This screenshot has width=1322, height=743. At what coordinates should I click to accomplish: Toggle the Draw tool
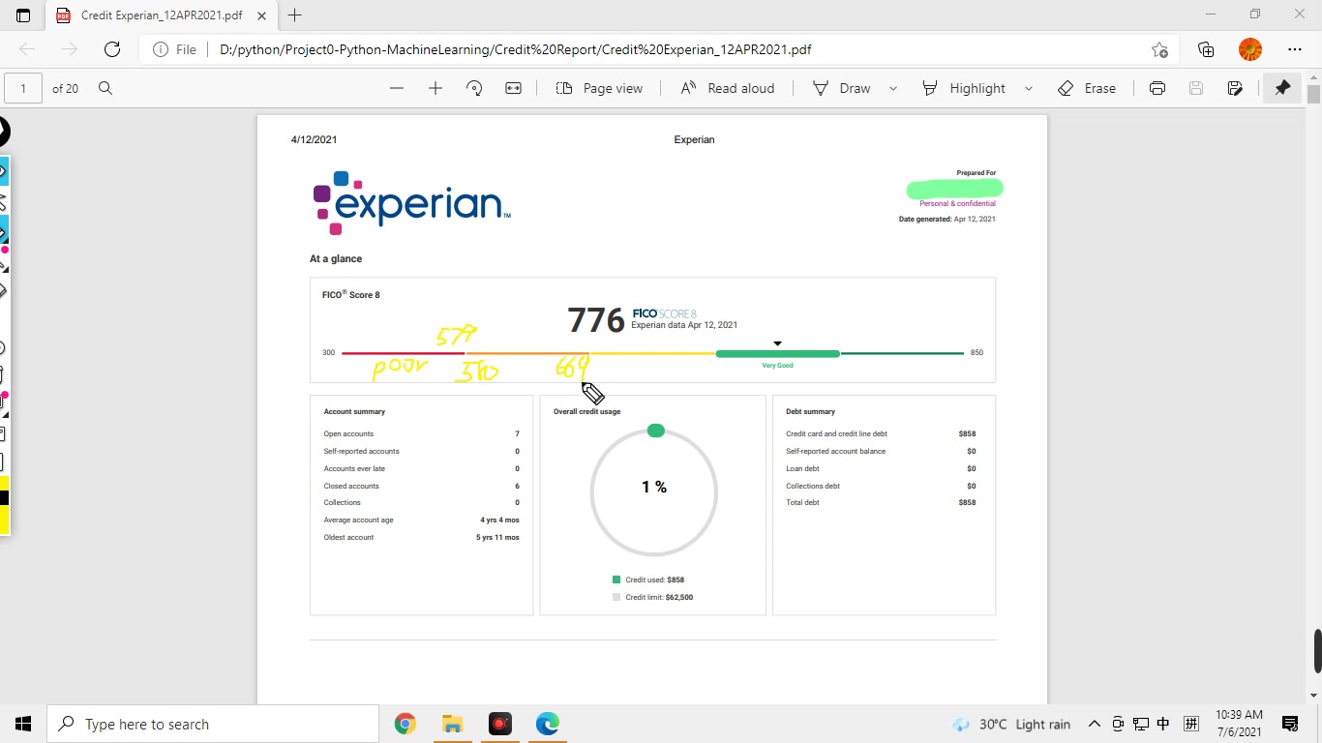(x=841, y=88)
